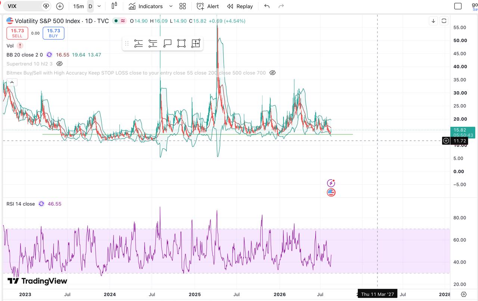Click the Thu 11 Mar '27 date label
This screenshot has width=478, height=301.
(x=378, y=294)
